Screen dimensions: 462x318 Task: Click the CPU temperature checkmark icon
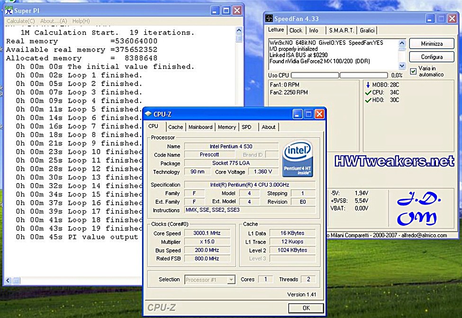(x=368, y=93)
